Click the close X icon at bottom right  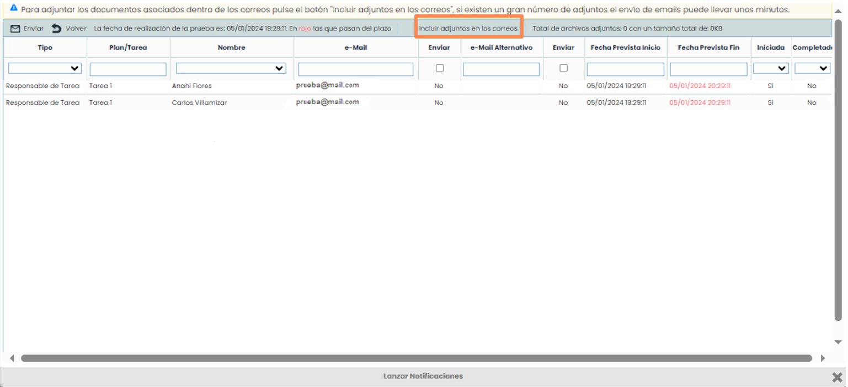836,378
